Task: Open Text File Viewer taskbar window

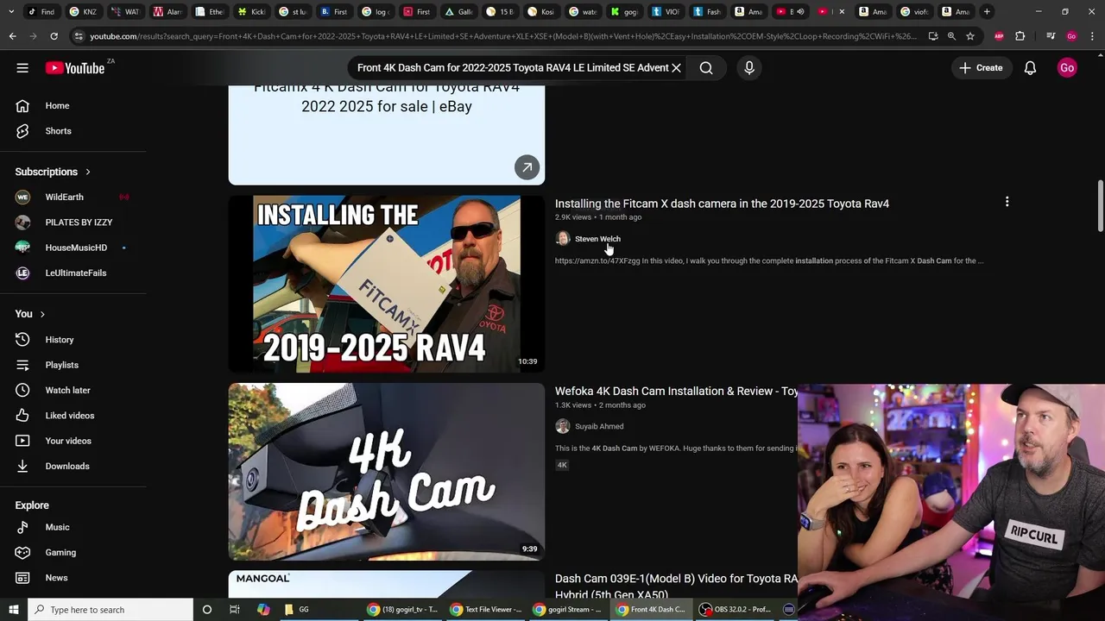Action: [x=486, y=610]
